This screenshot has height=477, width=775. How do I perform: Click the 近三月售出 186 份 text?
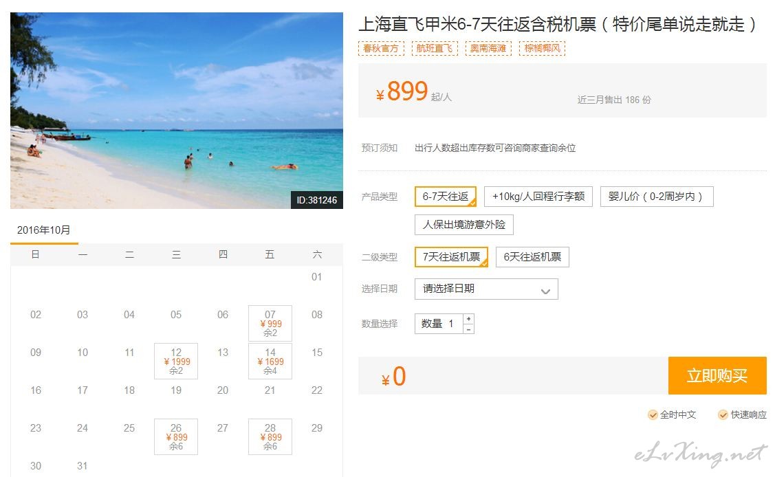pos(614,100)
